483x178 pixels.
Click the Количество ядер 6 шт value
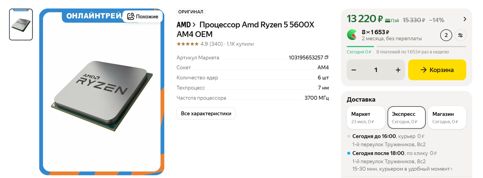point(323,77)
